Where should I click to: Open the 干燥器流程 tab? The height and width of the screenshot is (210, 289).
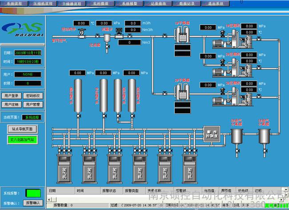(72, 4)
